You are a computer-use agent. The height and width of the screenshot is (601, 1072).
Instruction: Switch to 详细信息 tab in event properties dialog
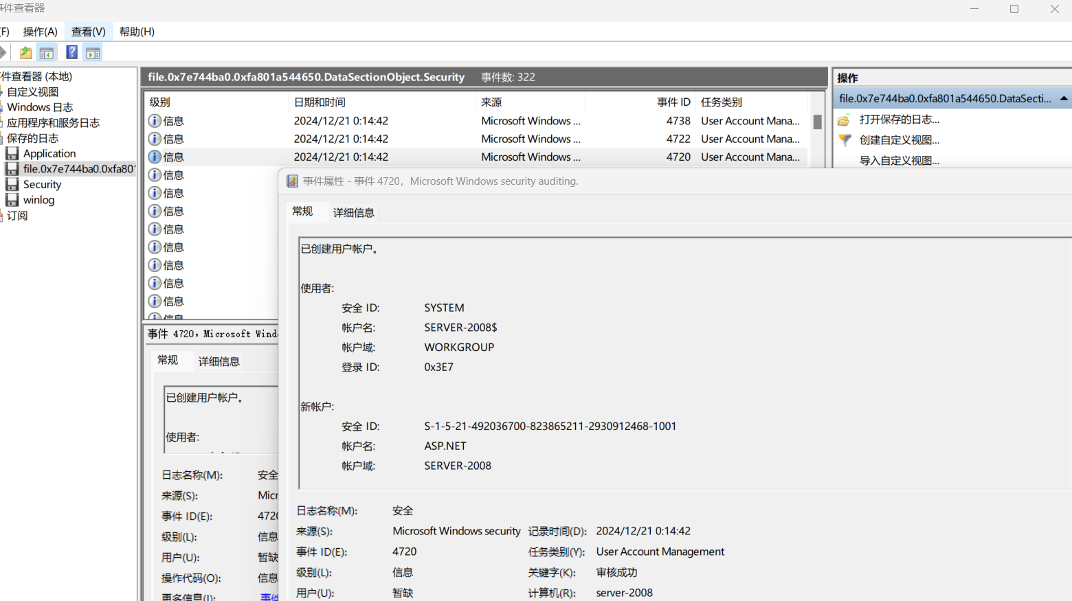(x=354, y=213)
